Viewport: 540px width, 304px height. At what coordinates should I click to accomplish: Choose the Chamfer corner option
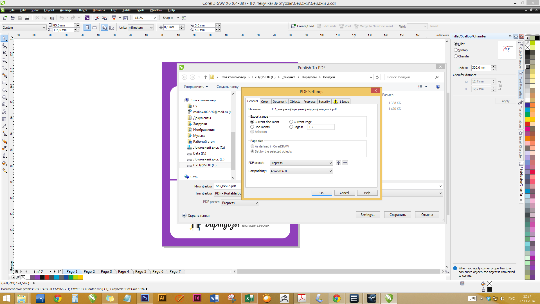(x=456, y=56)
